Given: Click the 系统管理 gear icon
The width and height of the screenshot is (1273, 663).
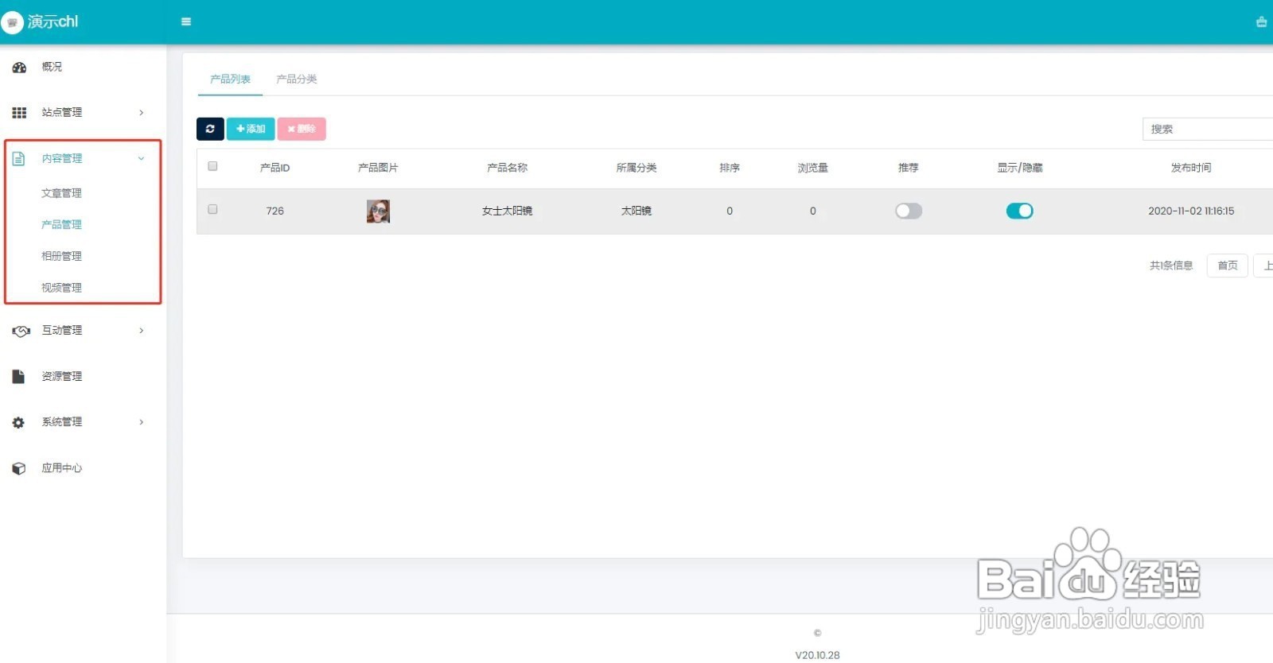Looking at the screenshot, I should [x=18, y=423].
